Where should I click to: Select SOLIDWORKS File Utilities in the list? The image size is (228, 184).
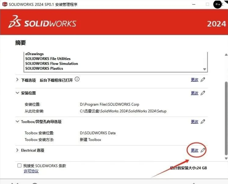pos(48,59)
